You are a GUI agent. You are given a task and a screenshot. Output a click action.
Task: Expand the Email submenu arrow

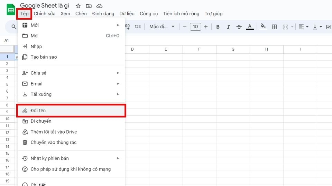click(118, 84)
